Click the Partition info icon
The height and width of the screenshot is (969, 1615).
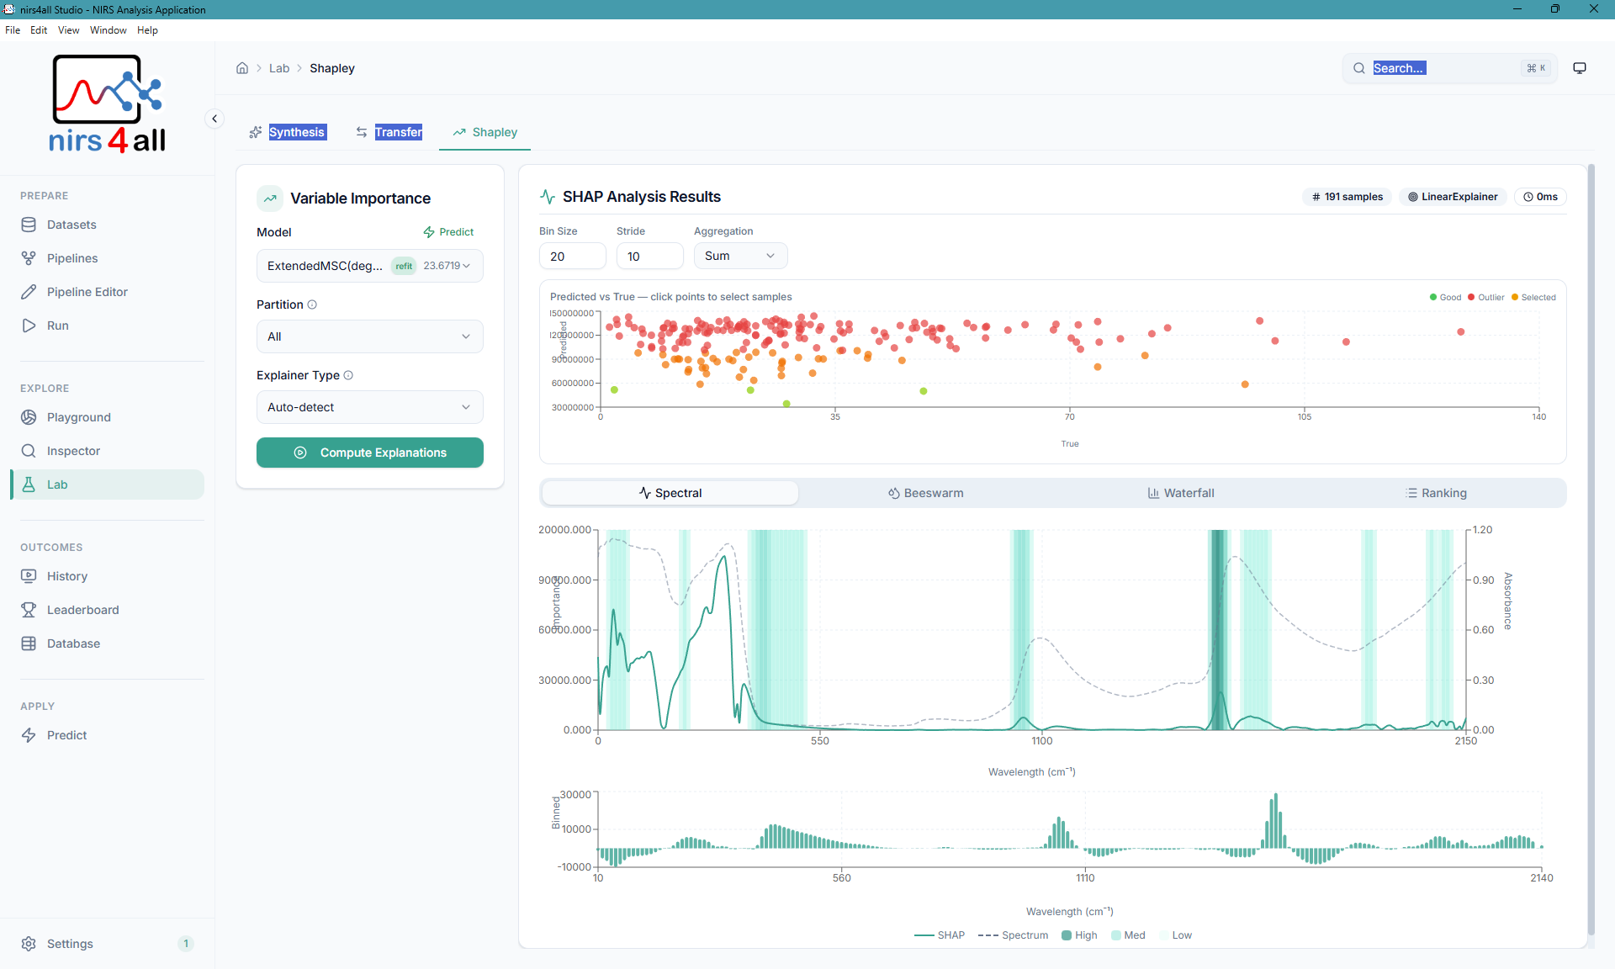pos(312,304)
